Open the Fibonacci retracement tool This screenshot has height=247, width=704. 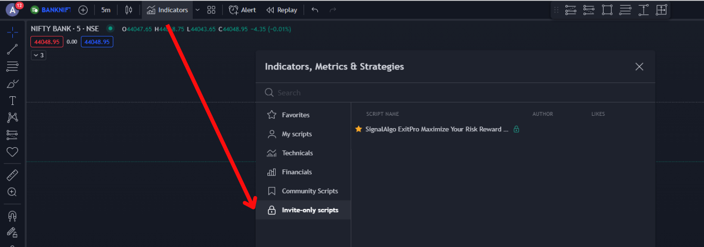pyautogui.click(x=12, y=66)
